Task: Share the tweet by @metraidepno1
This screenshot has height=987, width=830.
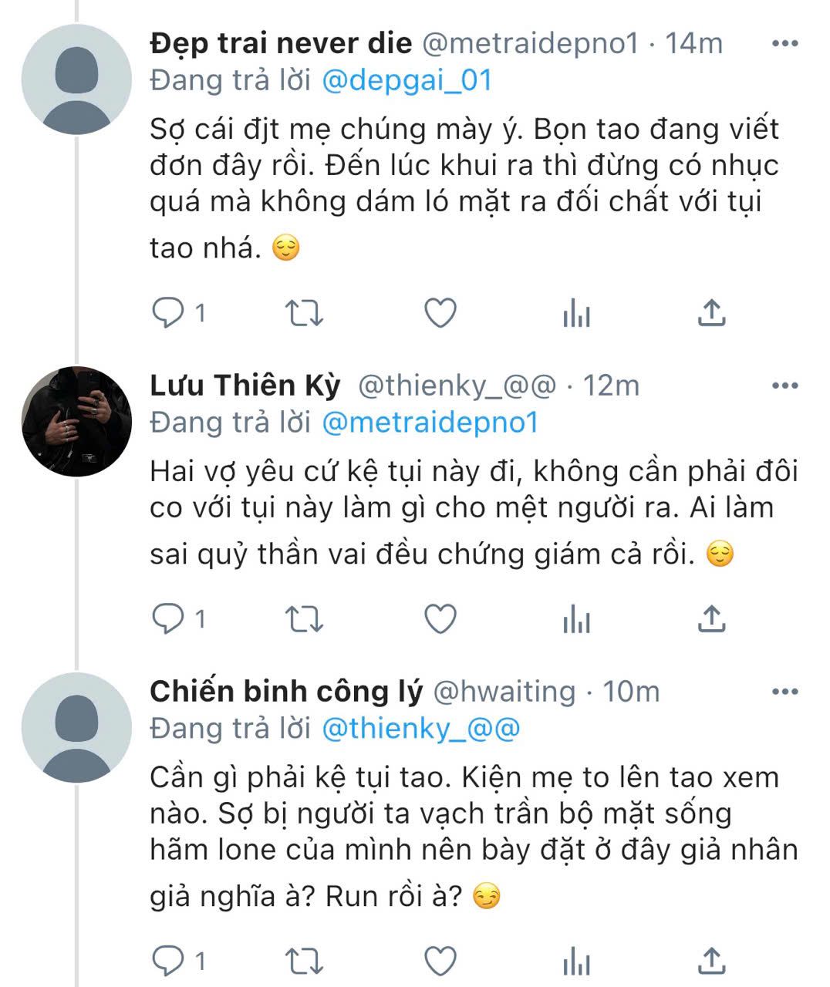Action: tap(711, 313)
